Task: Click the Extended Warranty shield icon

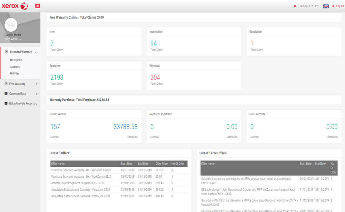Action: pyautogui.click(x=6, y=52)
